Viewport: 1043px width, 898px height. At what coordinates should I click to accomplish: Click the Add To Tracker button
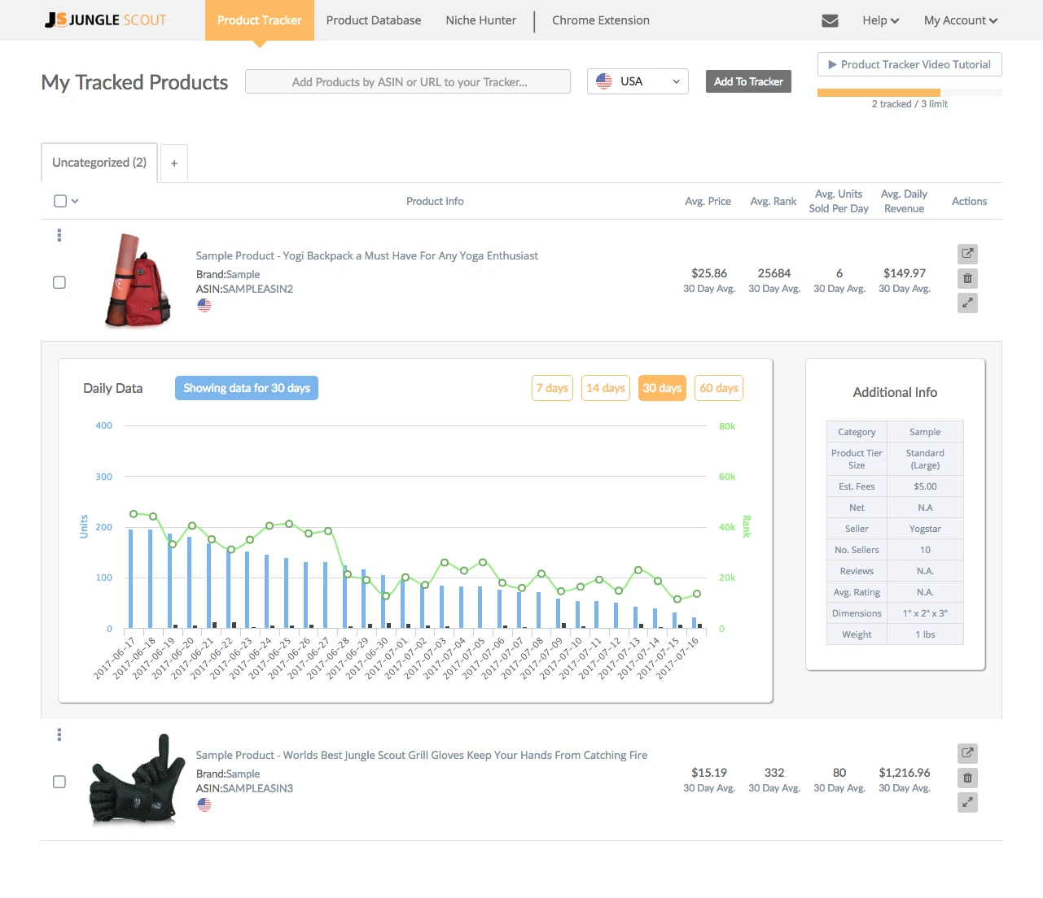pyautogui.click(x=748, y=81)
